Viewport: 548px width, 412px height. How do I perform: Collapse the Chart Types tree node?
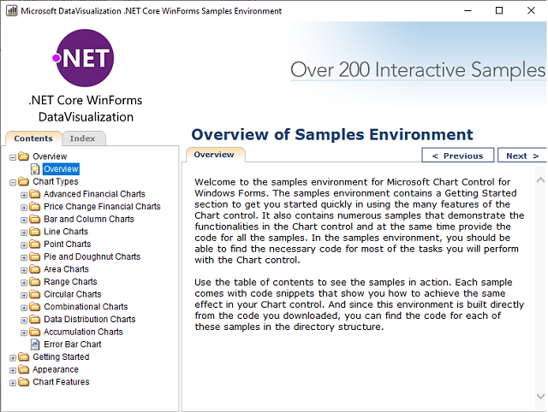click(13, 182)
